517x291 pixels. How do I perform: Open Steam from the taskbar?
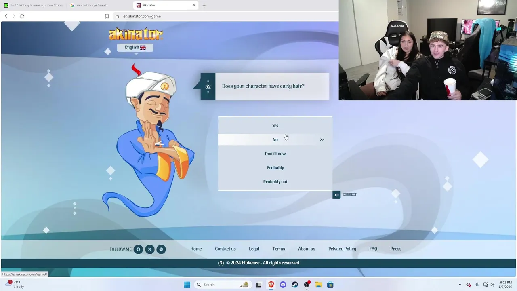coord(295,285)
